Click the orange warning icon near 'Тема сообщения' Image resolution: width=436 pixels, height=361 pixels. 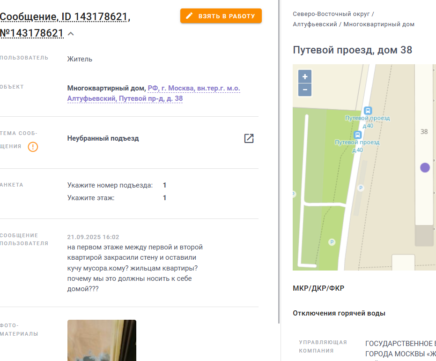coord(33,147)
